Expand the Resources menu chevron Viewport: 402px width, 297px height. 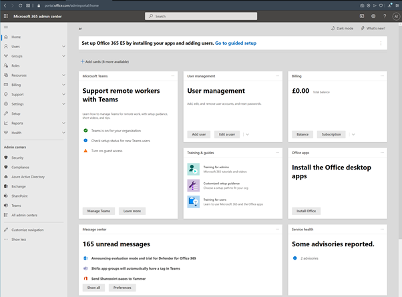click(63, 75)
